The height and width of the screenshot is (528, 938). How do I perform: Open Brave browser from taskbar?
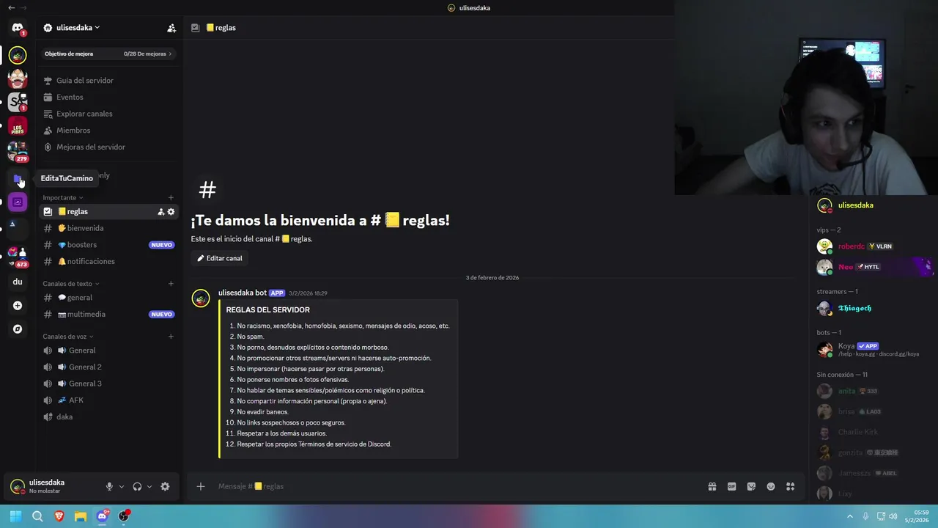click(59, 516)
